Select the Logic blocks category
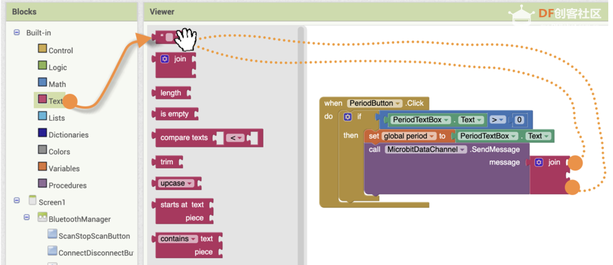The width and height of the screenshot is (613, 265). [x=58, y=67]
